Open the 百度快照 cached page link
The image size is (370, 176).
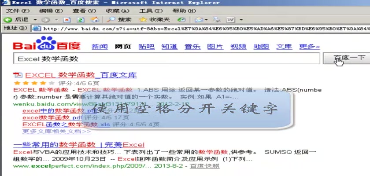[204, 166]
